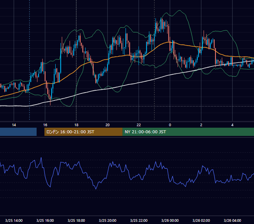Click the hour label 0 on price chart axis
The image size is (254, 224).
click(170, 125)
